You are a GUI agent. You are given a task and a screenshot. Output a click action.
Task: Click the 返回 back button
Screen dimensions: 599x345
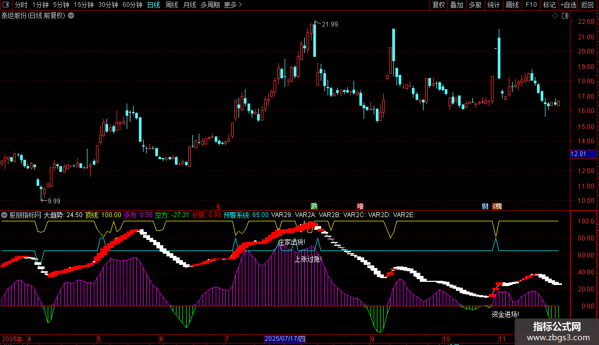pyautogui.click(x=588, y=5)
